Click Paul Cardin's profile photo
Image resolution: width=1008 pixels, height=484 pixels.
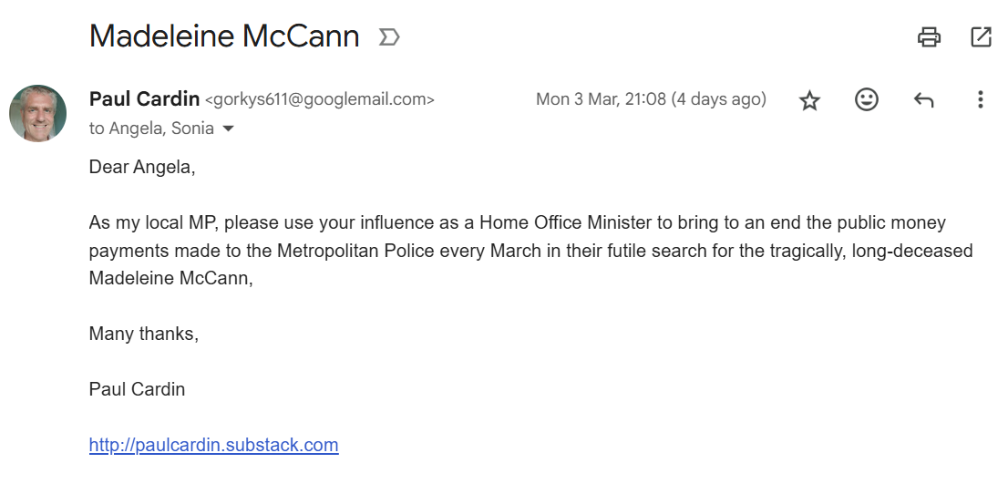point(37,113)
